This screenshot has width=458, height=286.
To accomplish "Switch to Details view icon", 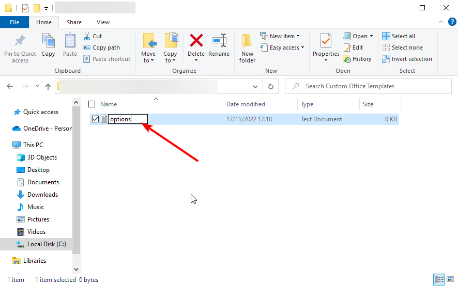I will pos(439,279).
